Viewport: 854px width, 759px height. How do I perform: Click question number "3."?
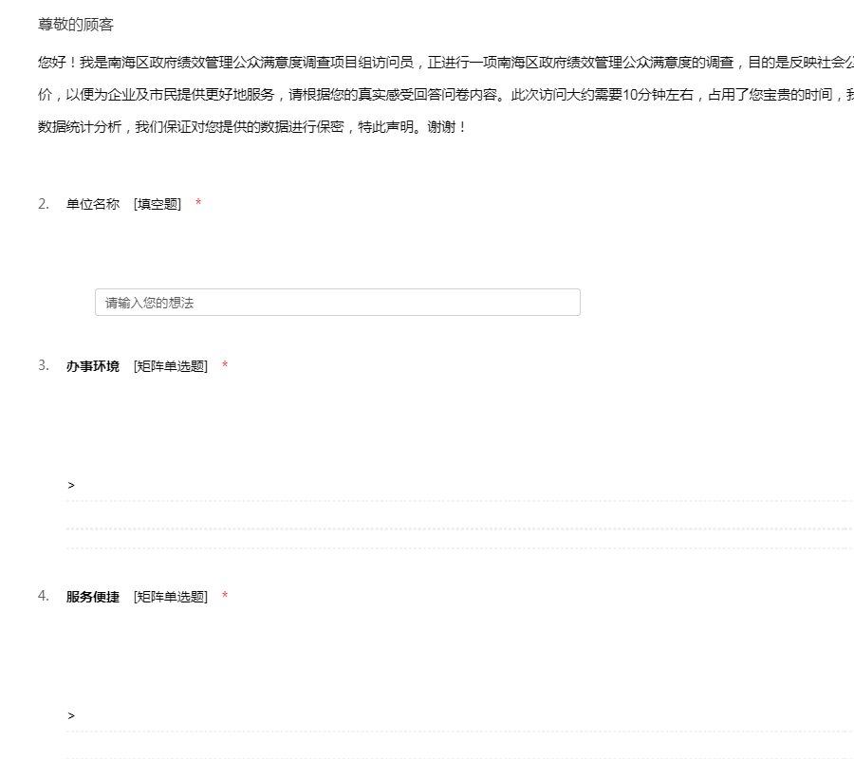pyautogui.click(x=44, y=366)
